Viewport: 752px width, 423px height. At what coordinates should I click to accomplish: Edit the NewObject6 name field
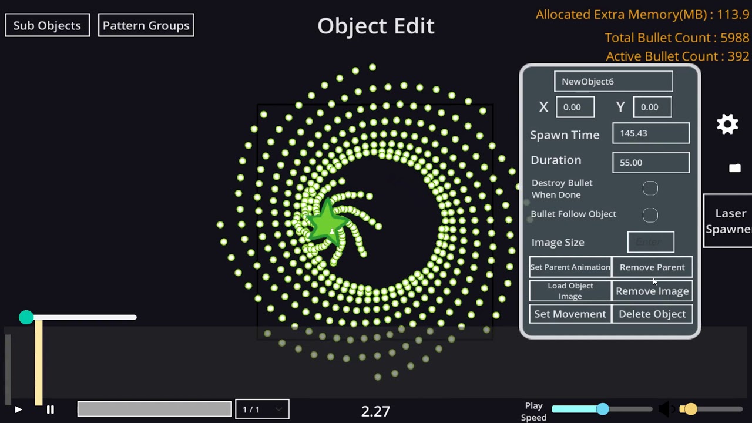click(613, 82)
